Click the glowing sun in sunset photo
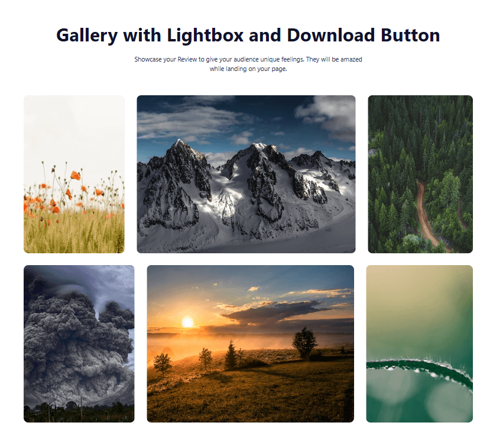This screenshot has width=493, height=445. pyautogui.click(x=187, y=322)
